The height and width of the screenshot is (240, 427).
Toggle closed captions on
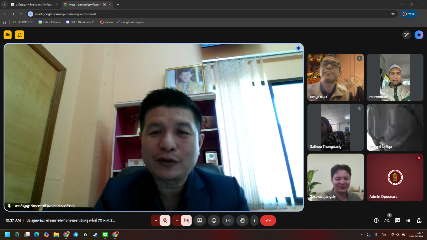(x=228, y=220)
